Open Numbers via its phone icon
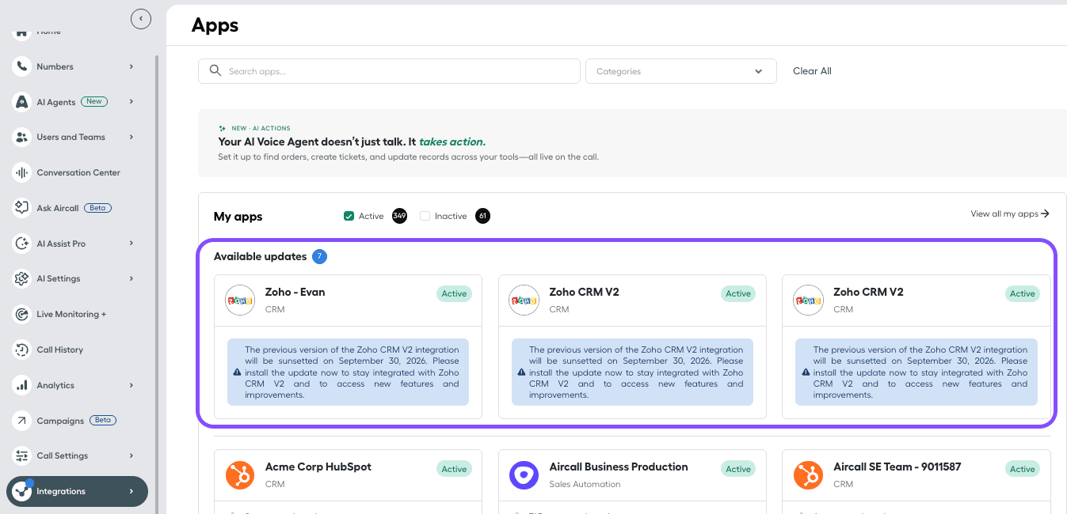Image resolution: width=1067 pixels, height=514 pixels. click(x=22, y=66)
